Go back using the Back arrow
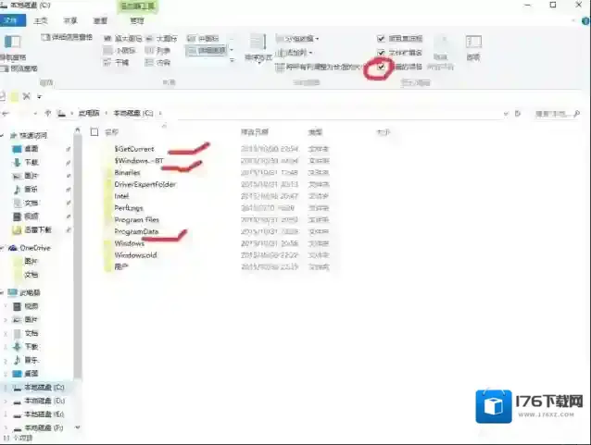 pos(6,113)
